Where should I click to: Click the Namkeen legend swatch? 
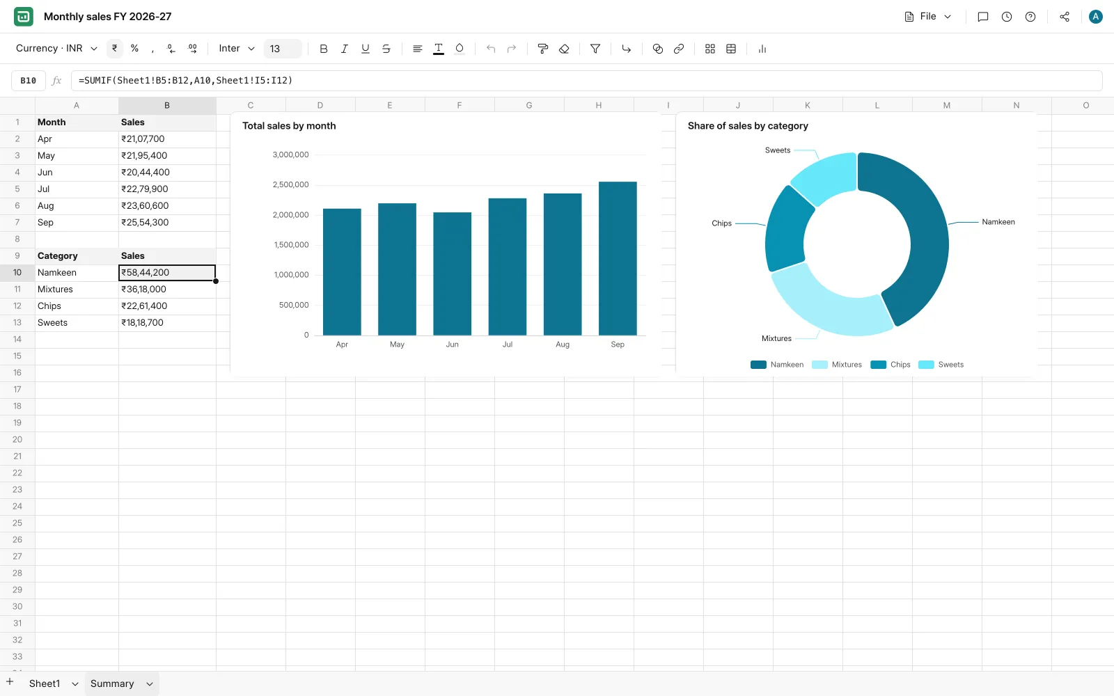758,365
